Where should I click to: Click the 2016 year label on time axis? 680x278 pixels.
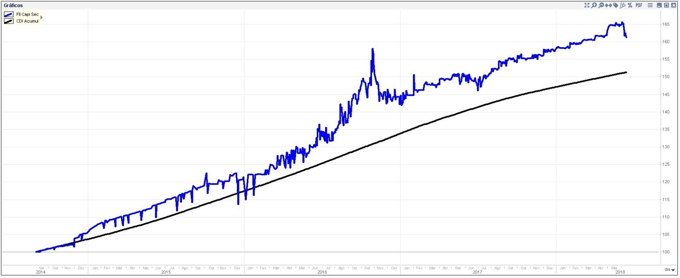[x=322, y=272]
